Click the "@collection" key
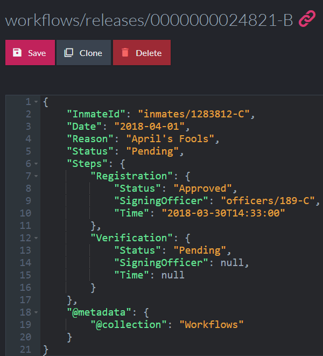 click(129, 325)
